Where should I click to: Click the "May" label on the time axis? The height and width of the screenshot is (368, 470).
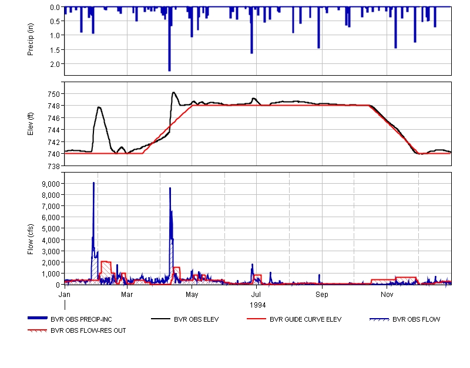[192, 293]
